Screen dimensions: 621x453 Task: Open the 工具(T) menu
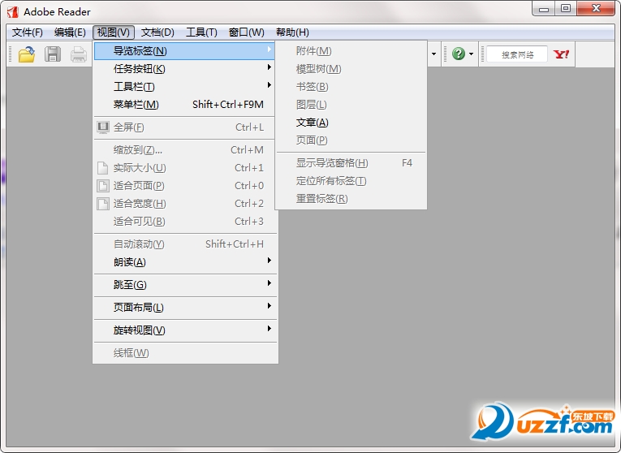[201, 32]
